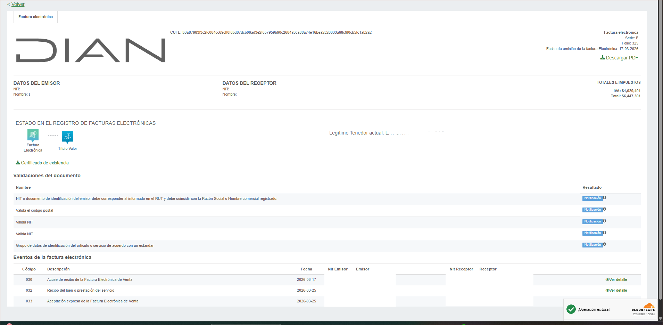The height and width of the screenshot is (325, 663).
Task: Click the emission date 17-03-2026 line
Action: (592, 49)
